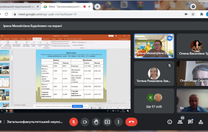The height and width of the screenshot is (132, 208).
Task: Open the Chrome extensions puzzle icon
Action: pyautogui.click(x=202, y=14)
